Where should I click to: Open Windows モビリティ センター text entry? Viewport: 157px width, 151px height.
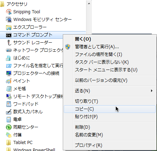tap(43, 20)
